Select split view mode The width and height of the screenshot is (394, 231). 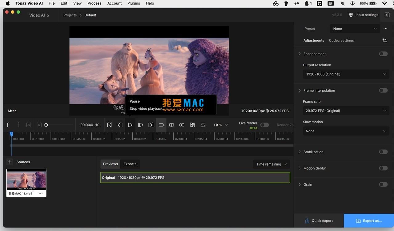(171, 125)
